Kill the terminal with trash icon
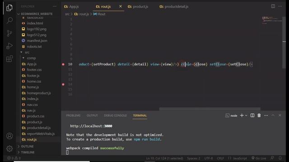 (x=259, y=115)
